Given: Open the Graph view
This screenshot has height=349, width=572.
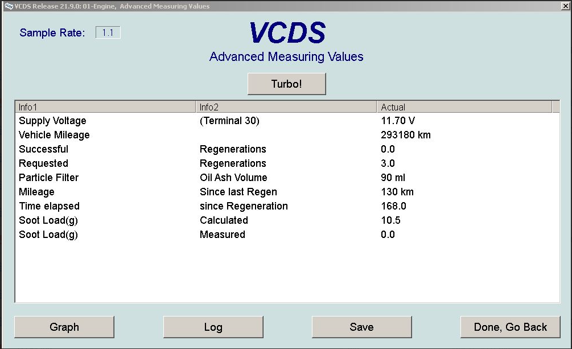Looking at the screenshot, I should pos(64,327).
